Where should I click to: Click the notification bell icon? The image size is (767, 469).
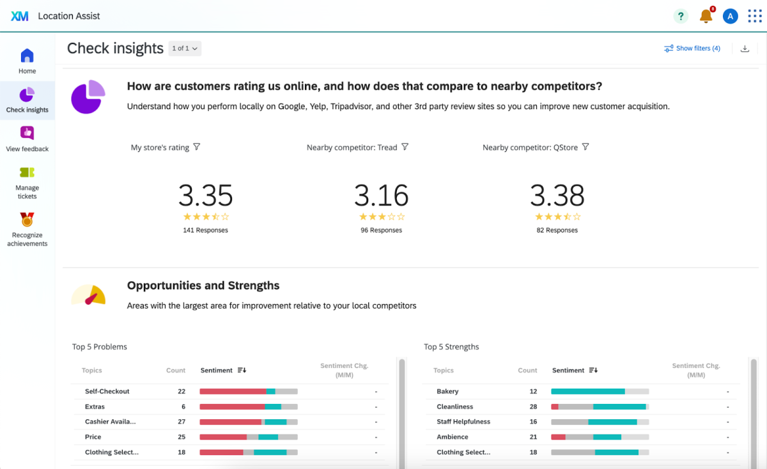(x=706, y=16)
